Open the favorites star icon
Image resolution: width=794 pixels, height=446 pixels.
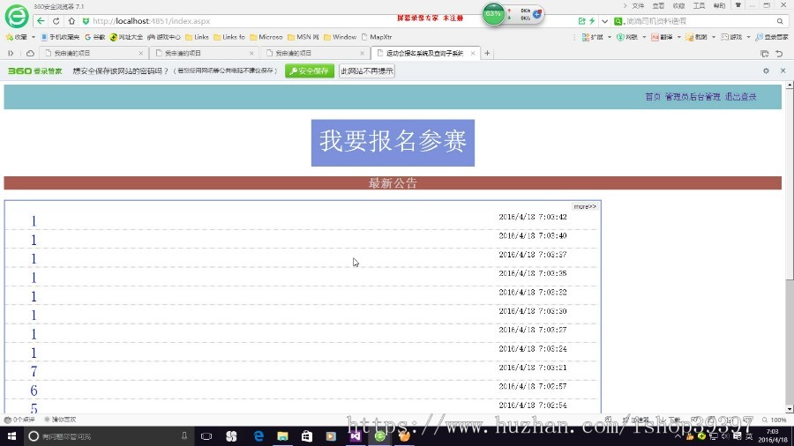[10, 37]
